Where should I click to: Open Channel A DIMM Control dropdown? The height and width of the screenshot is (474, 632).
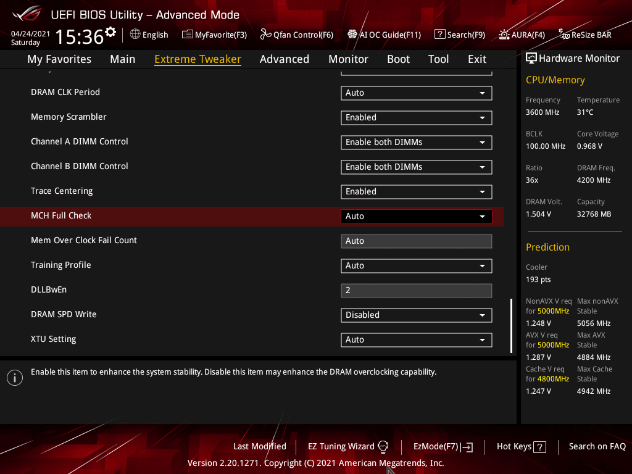[417, 143]
